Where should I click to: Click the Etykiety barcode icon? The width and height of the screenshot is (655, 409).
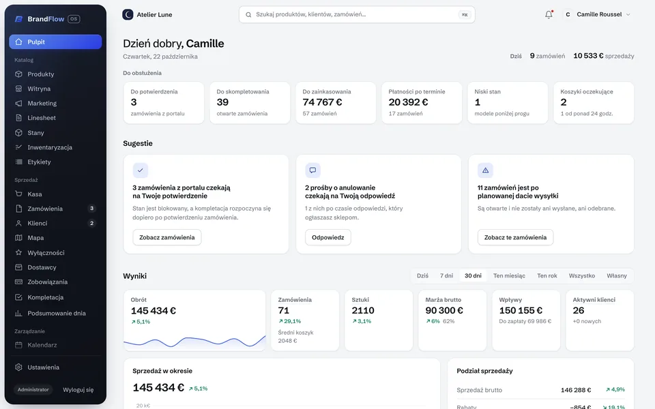[18, 162]
